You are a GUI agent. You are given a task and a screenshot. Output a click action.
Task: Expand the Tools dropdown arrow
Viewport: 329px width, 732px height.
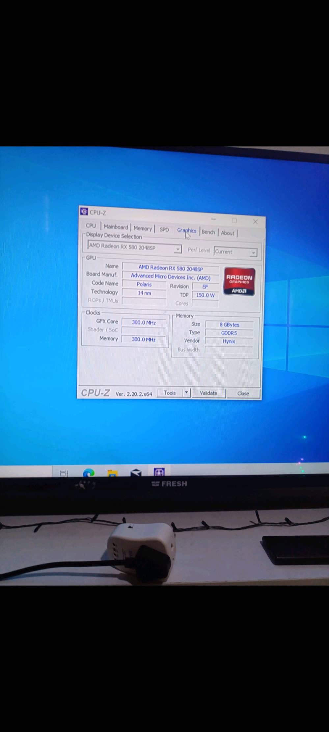(186, 393)
